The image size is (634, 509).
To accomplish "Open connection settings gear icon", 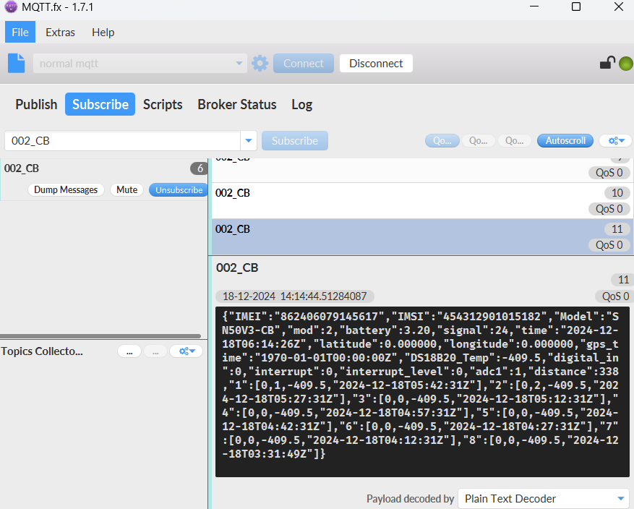I will click(x=260, y=64).
